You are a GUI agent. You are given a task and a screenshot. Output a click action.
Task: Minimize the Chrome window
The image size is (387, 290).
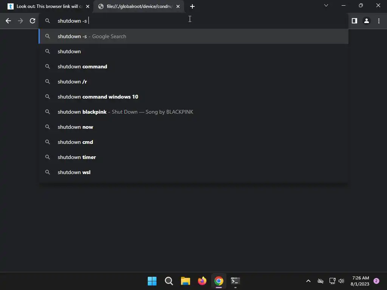coord(344,5)
